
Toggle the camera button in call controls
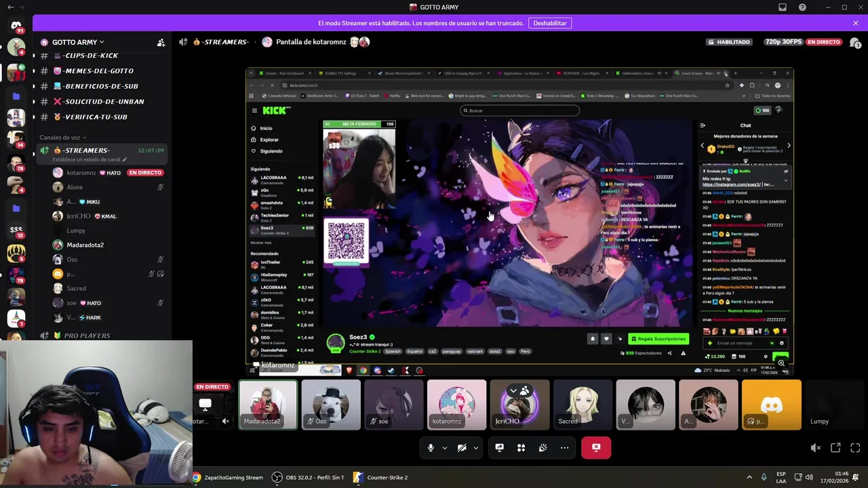point(462,447)
